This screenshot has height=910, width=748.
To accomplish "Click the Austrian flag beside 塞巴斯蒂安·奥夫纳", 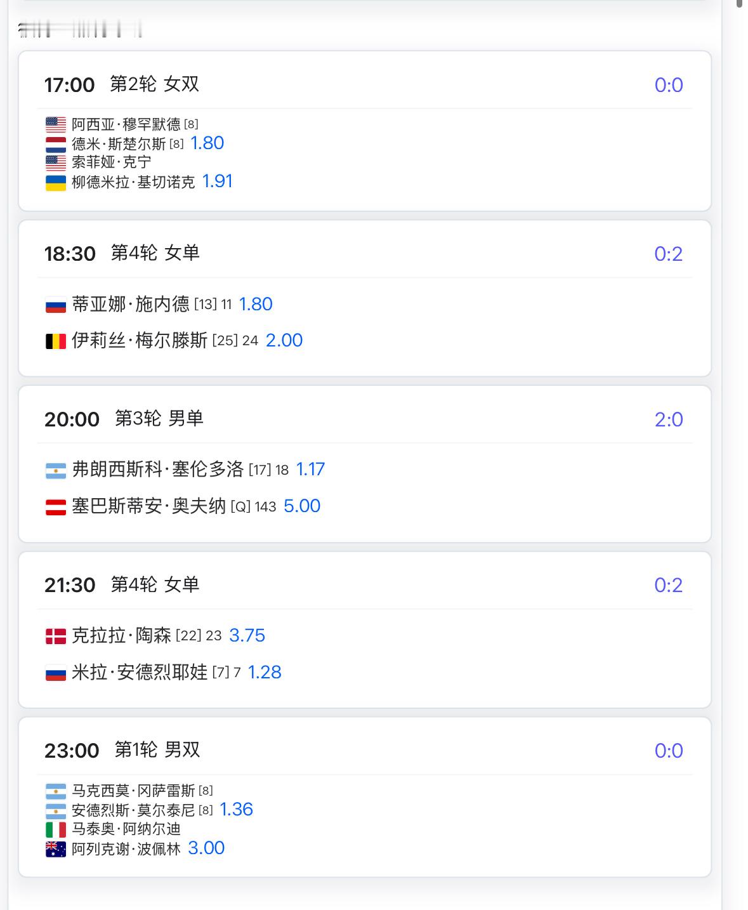I will (x=56, y=507).
